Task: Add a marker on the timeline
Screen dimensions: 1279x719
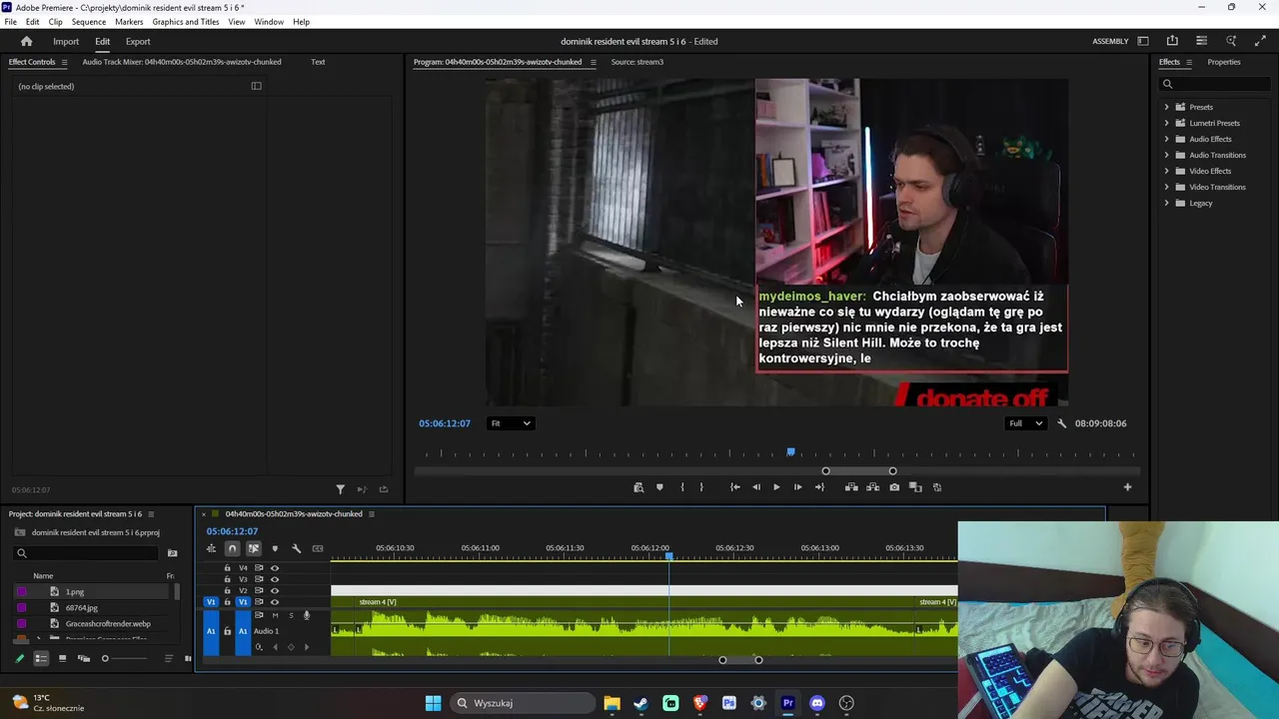Action: [x=275, y=548]
